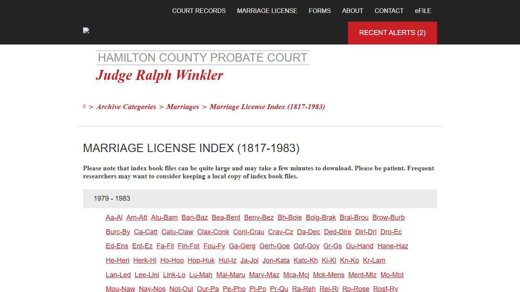520x292 pixels.
Task: Open the CONTACT menu
Action: (x=389, y=11)
